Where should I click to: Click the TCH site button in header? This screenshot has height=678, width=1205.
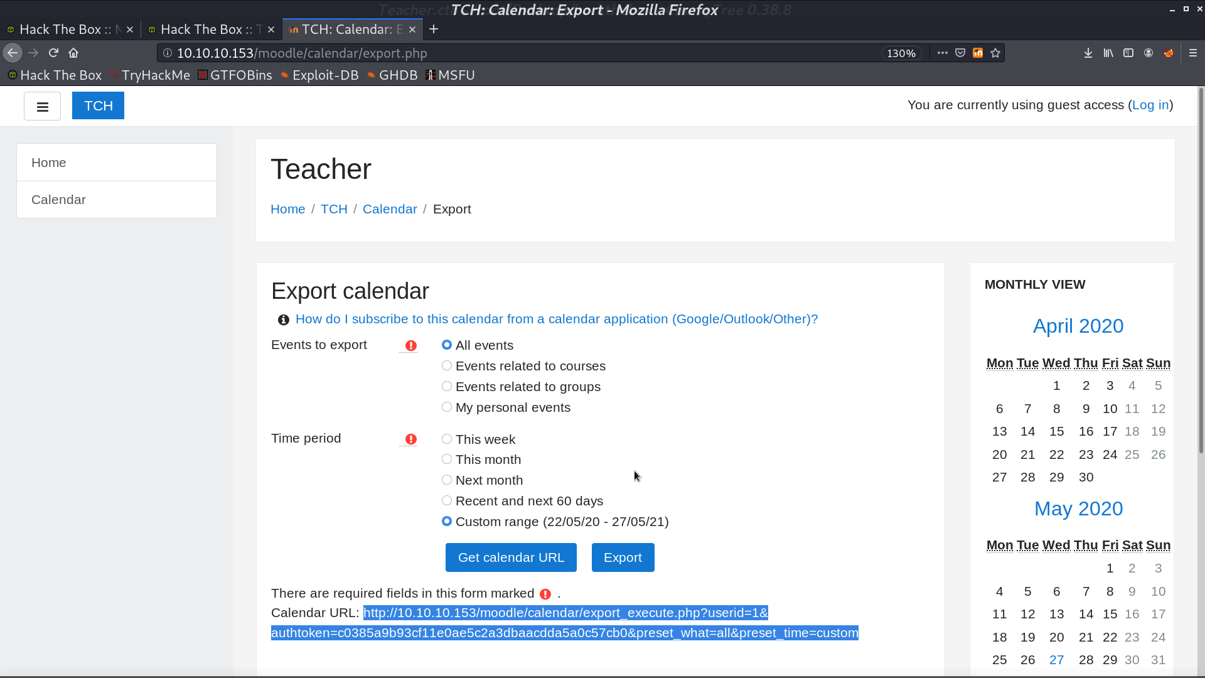pos(98,105)
